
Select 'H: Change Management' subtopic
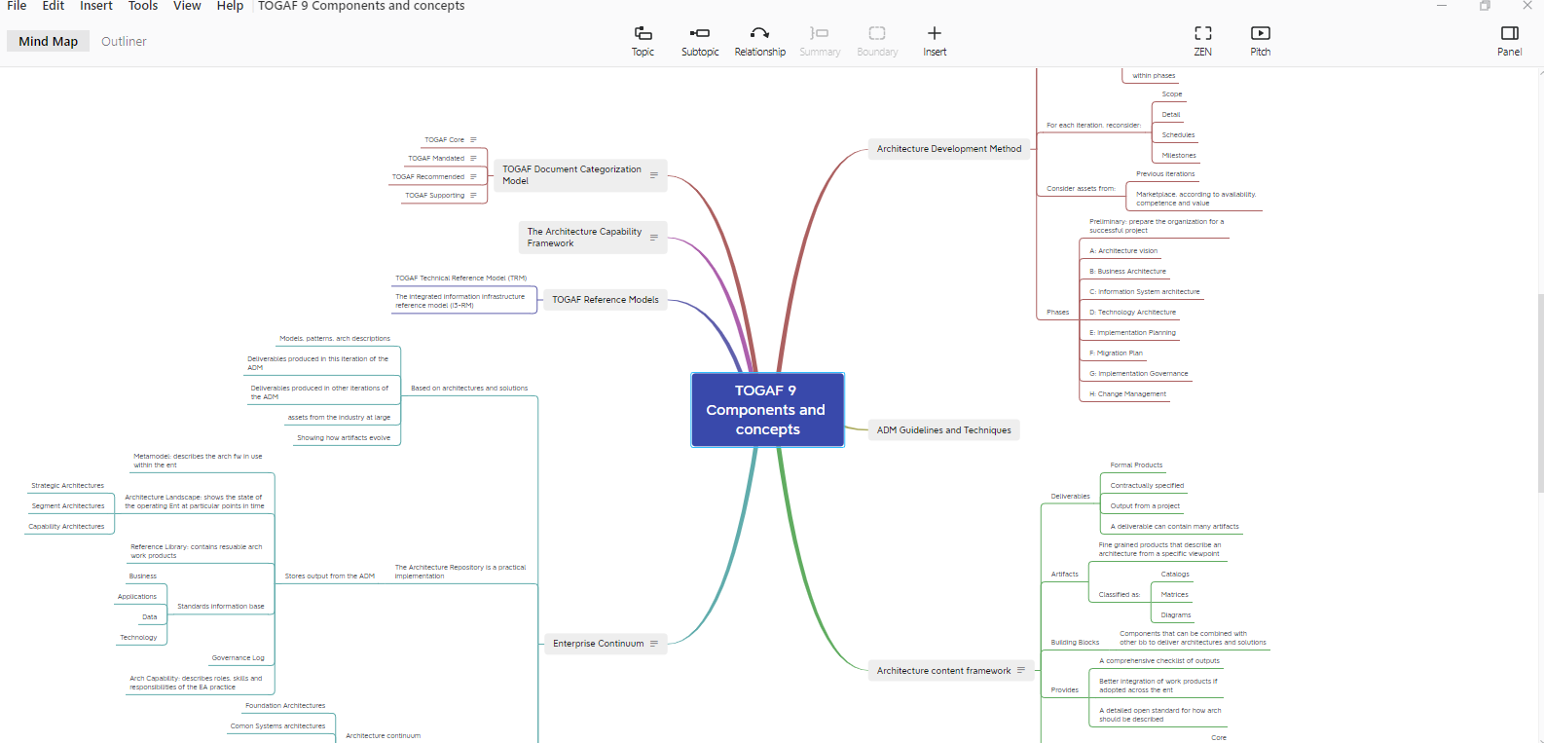(x=1127, y=394)
